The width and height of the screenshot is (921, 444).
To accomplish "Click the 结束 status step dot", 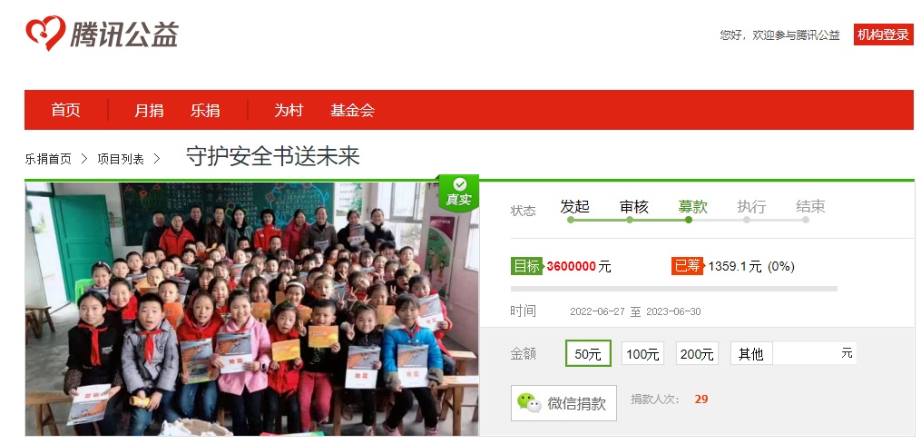I will tap(805, 220).
